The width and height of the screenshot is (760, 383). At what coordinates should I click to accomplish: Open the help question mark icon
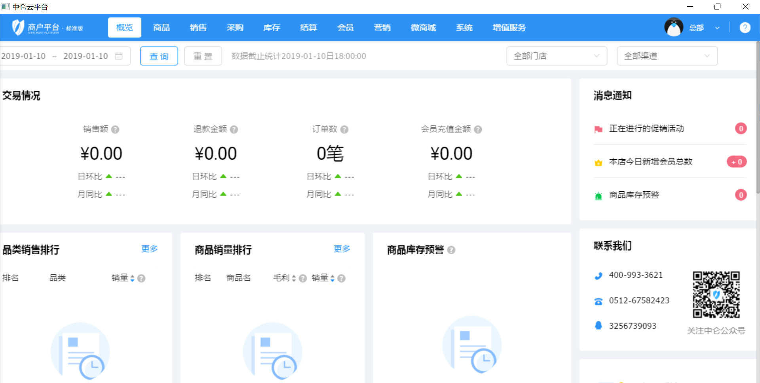745,27
